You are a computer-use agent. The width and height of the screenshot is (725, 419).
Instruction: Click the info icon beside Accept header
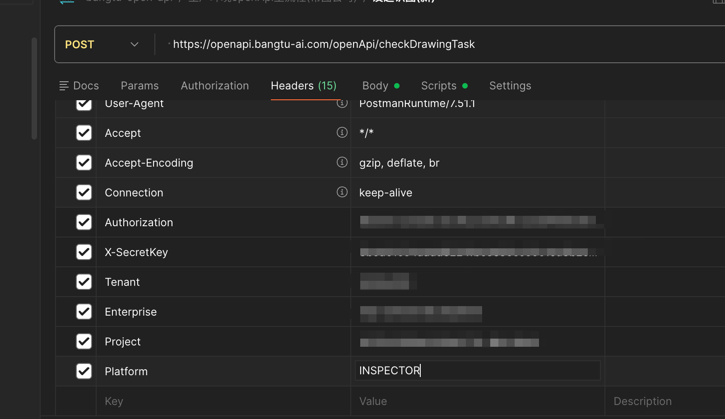(342, 132)
